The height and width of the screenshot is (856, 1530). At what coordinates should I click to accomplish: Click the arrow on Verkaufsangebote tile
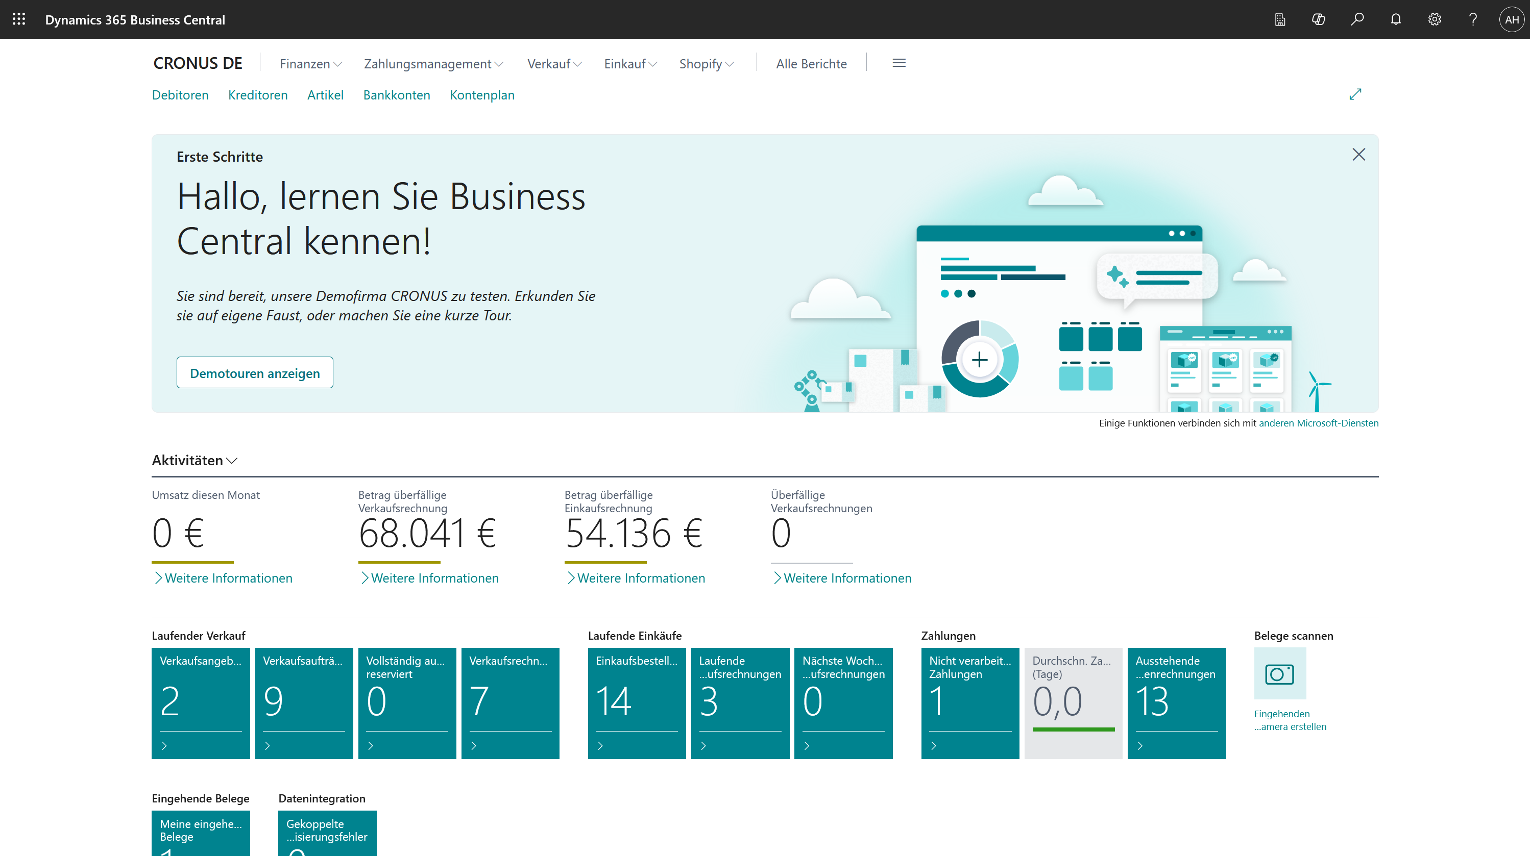(164, 746)
